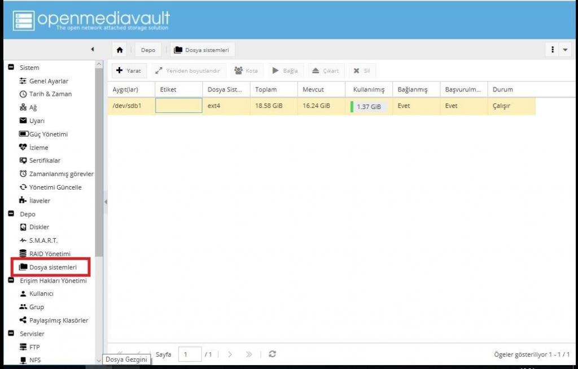Sort by Aygıt(lar) column header
Viewport: 578px width, 369px height.
(131, 90)
